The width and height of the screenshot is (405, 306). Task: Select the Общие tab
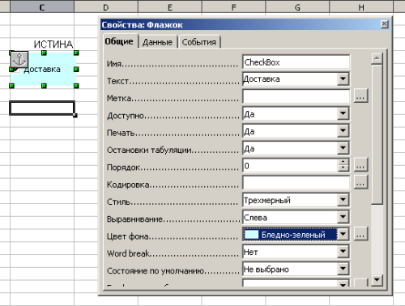point(119,41)
